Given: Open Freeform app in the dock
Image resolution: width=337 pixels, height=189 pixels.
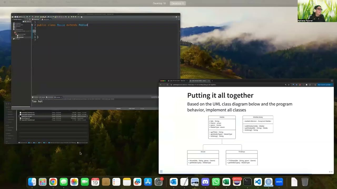Looking at the screenshot, I should click(x=137, y=182).
